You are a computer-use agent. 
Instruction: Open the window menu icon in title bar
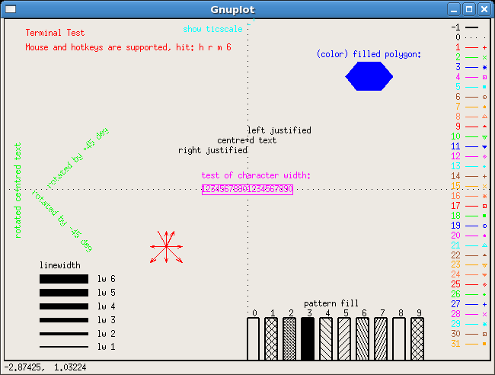(11, 9)
